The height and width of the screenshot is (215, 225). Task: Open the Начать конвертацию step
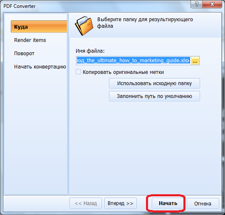[x=40, y=67]
